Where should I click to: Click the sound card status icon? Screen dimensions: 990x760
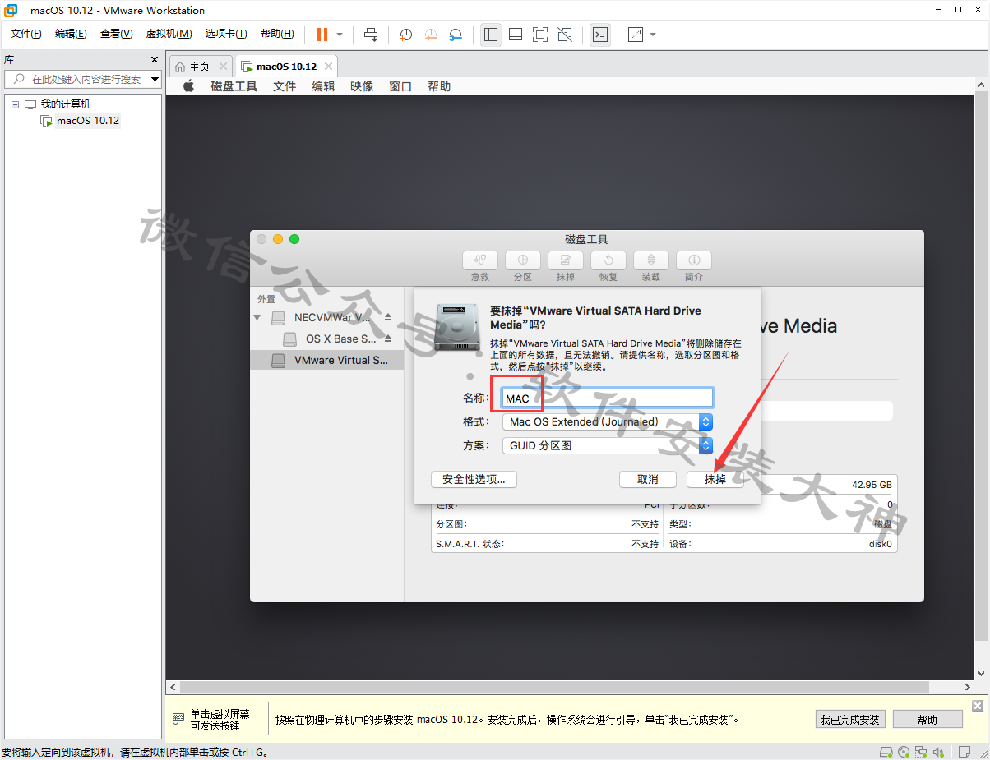938,752
